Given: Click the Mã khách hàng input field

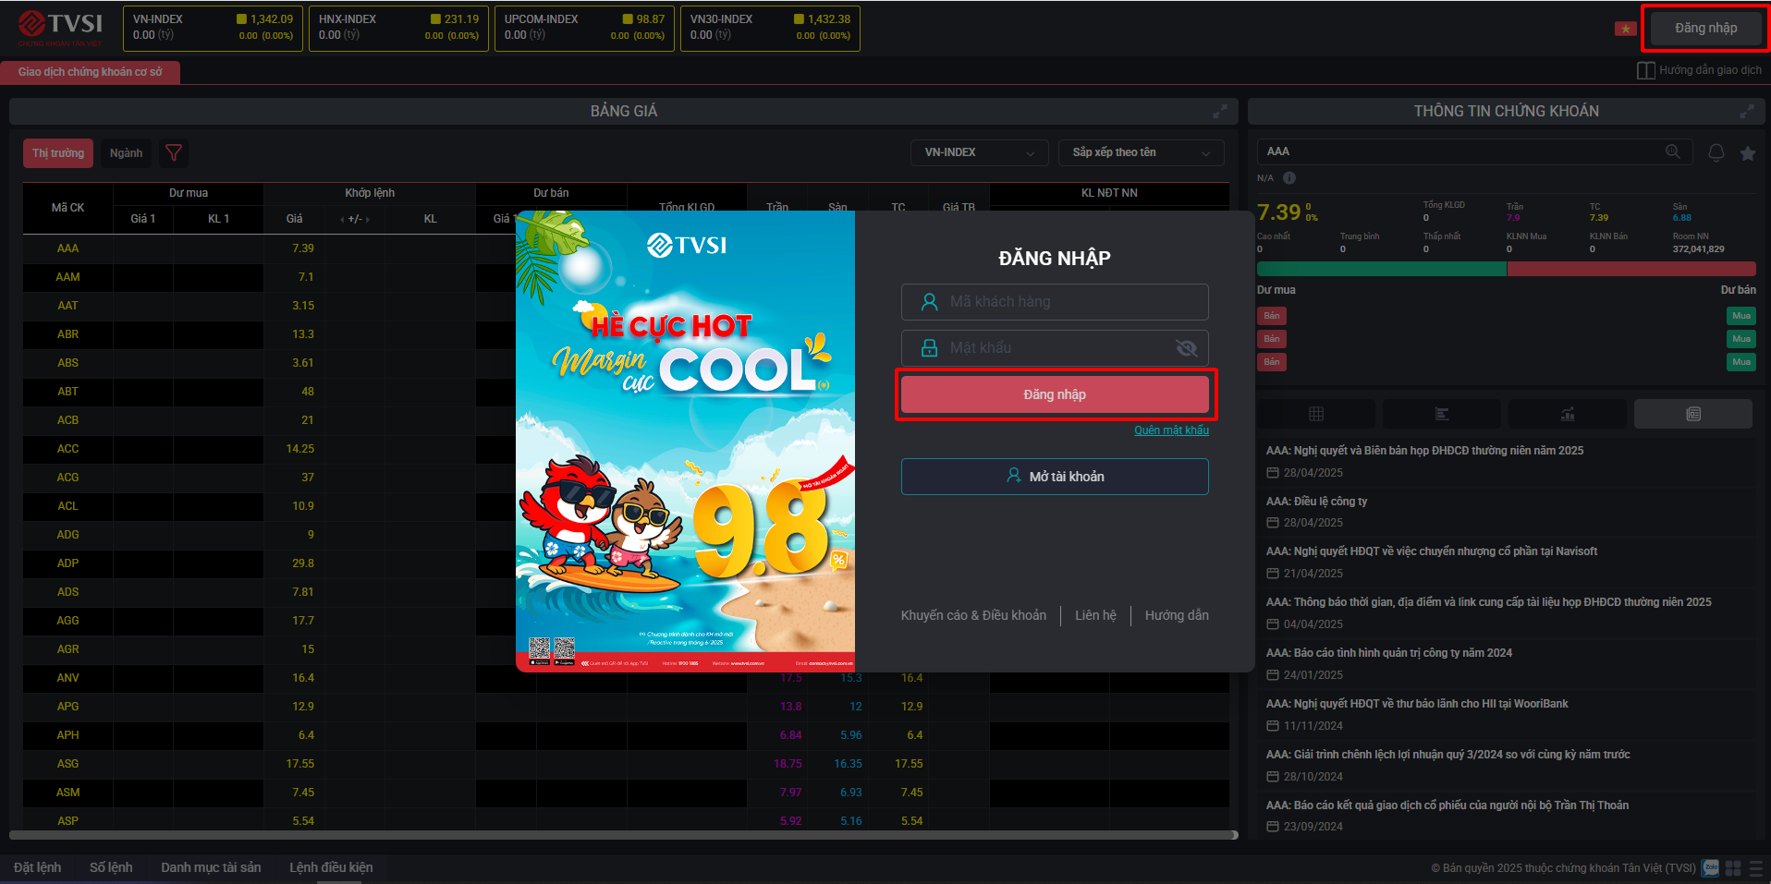Looking at the screenshot, I should coord(1055,302).
